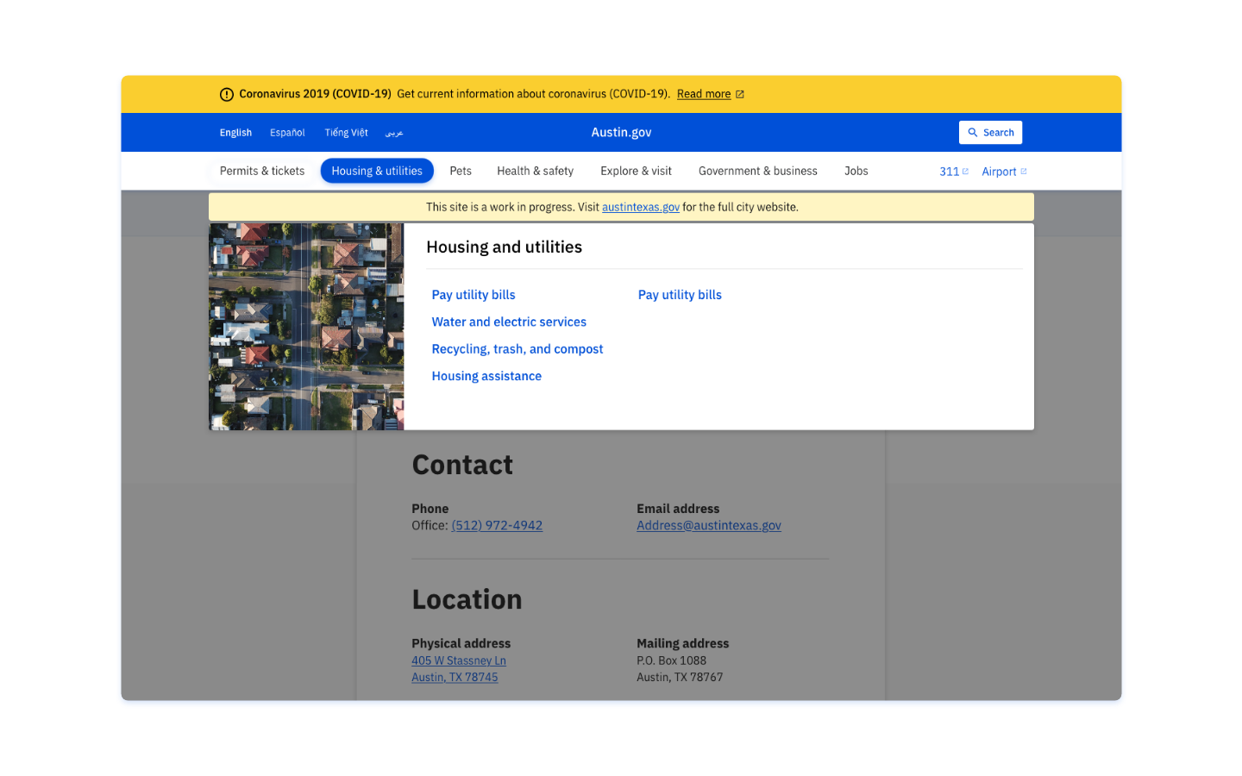The height and width of the screenshot is (776, 1242).
Task: Open Permits & tickets menu
Action: (x=262, y=171)
